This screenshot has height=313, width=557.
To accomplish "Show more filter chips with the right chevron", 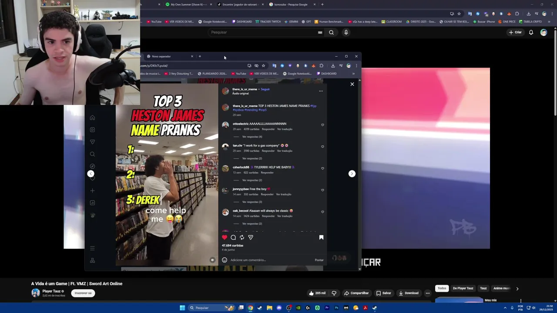I will point(517,288).
